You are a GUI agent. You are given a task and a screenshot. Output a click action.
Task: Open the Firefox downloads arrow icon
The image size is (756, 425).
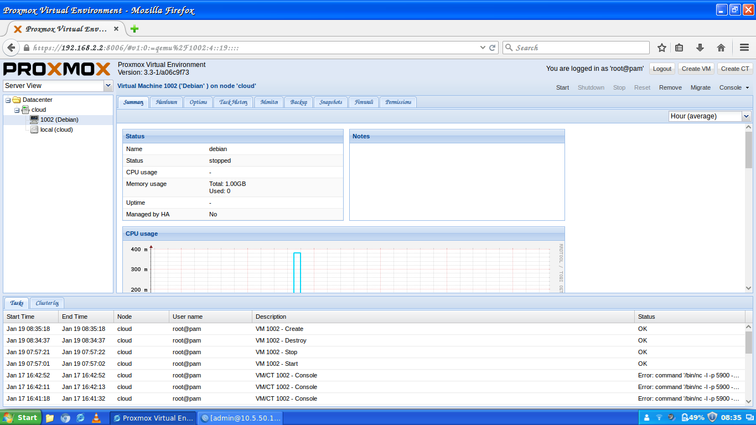coord(700,48)
